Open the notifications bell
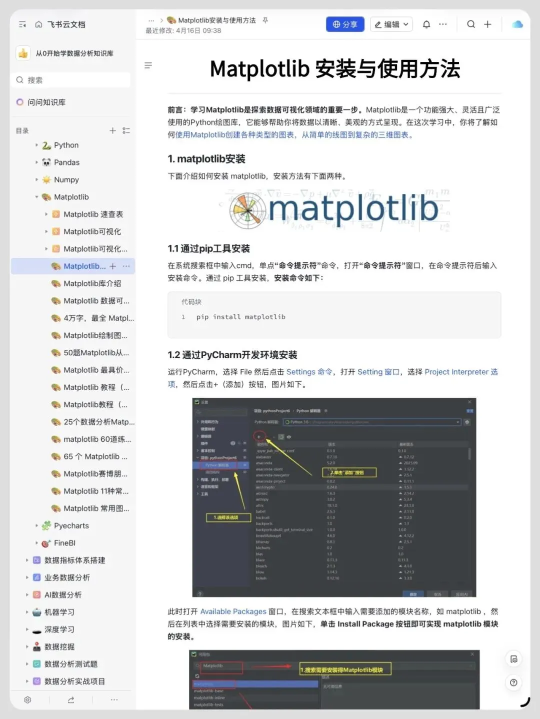 (426, 24)
